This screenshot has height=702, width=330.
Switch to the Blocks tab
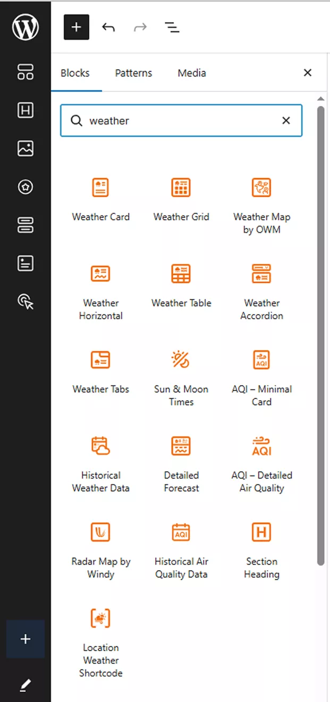(75, 73)
